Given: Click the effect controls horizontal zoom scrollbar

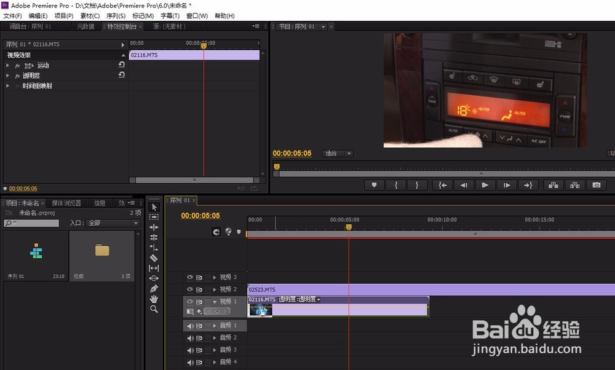Looking at the screenshot, I should 194,180.
